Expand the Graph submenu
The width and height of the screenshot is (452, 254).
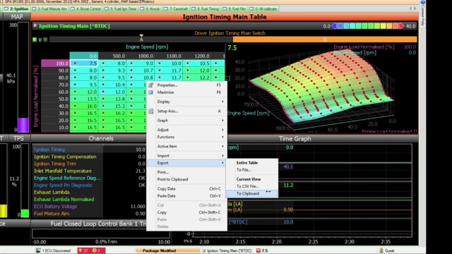coord(186,121)
